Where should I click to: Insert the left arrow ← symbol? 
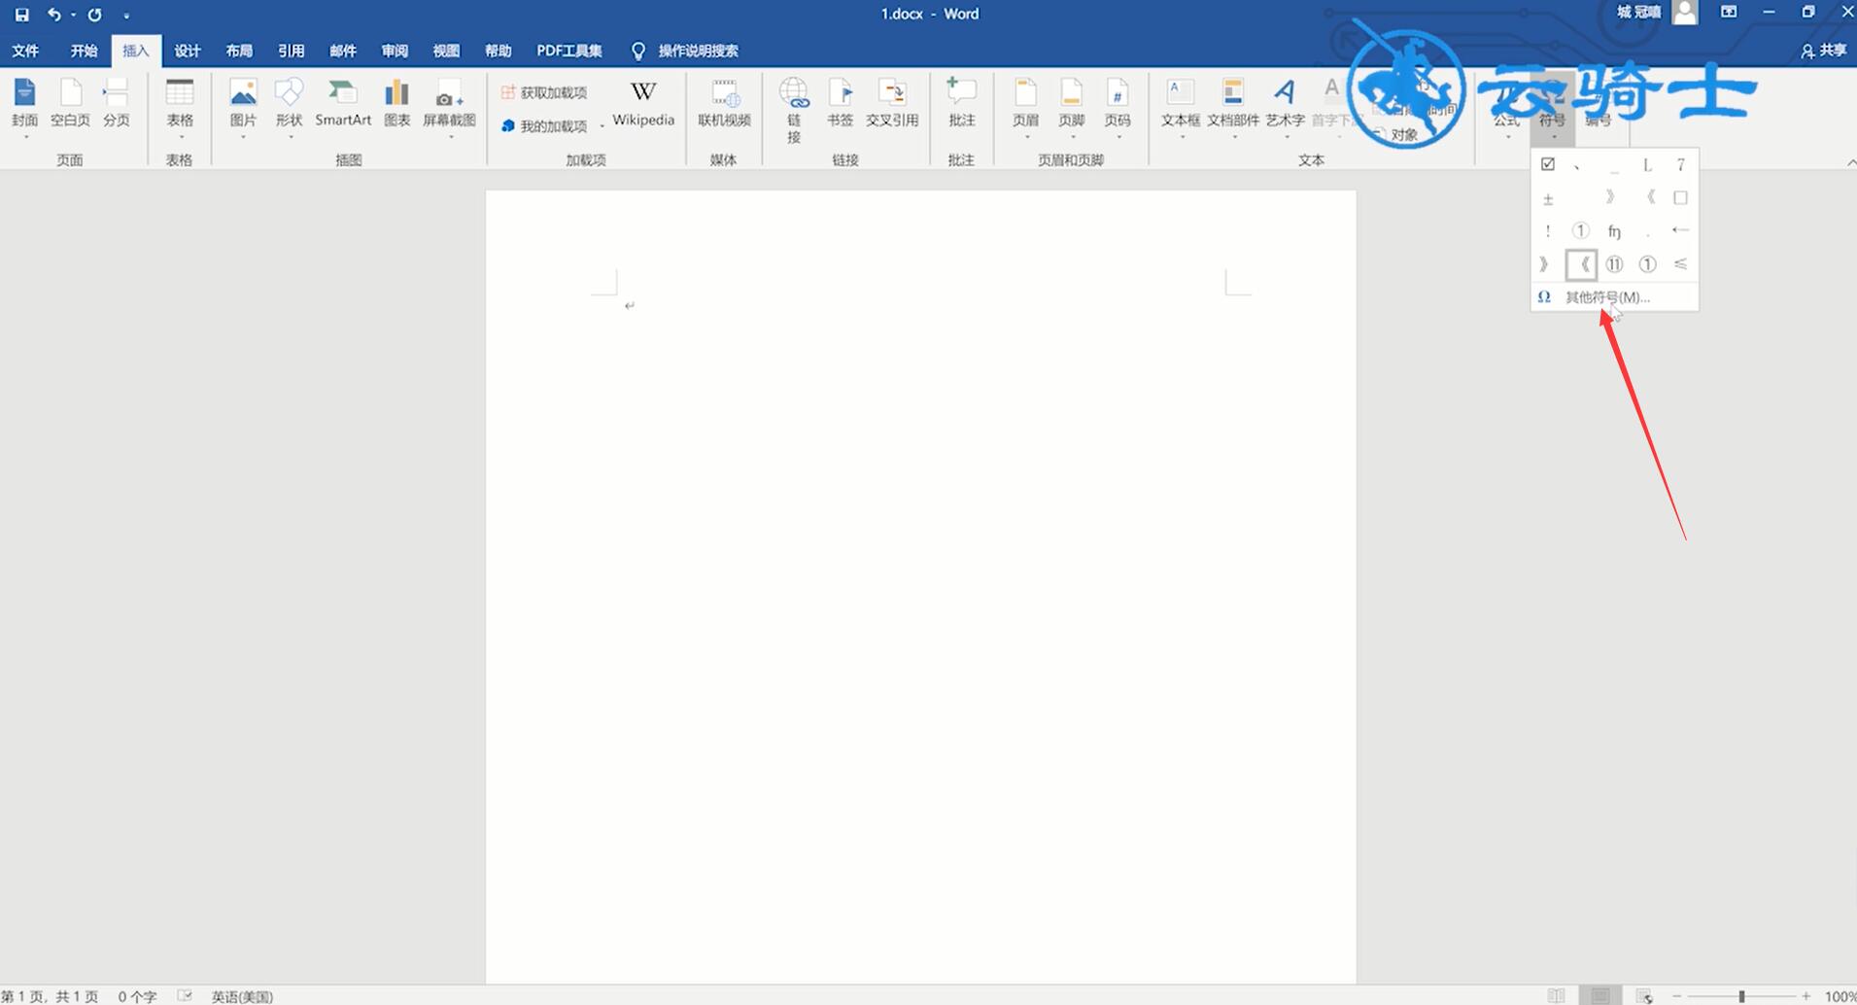click(1680, 230)
